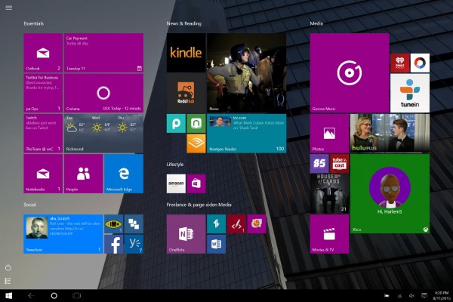Open the teal lightning bolt tile
Viewport: 453px width, 302px height.
tap(217, 223)
